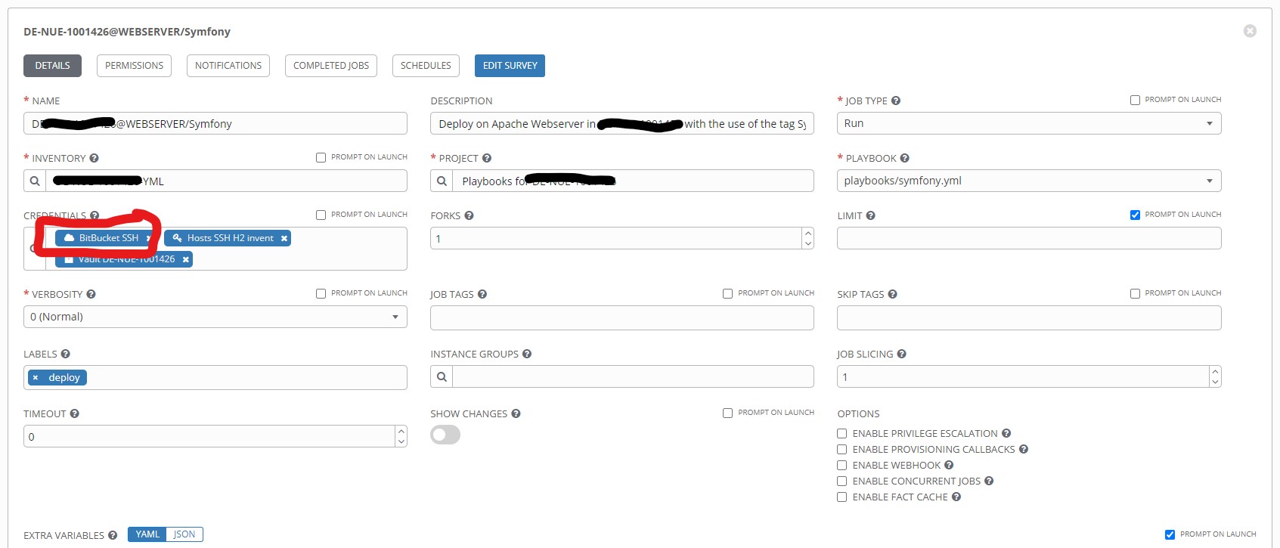Viewport: 1280px width, 548px height.
Task: Expand the Playbook dropdown list
Action: [1028, 181]
